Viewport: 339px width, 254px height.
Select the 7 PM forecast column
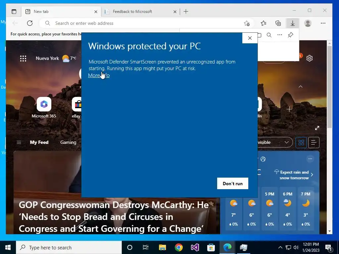pos(306,209)
